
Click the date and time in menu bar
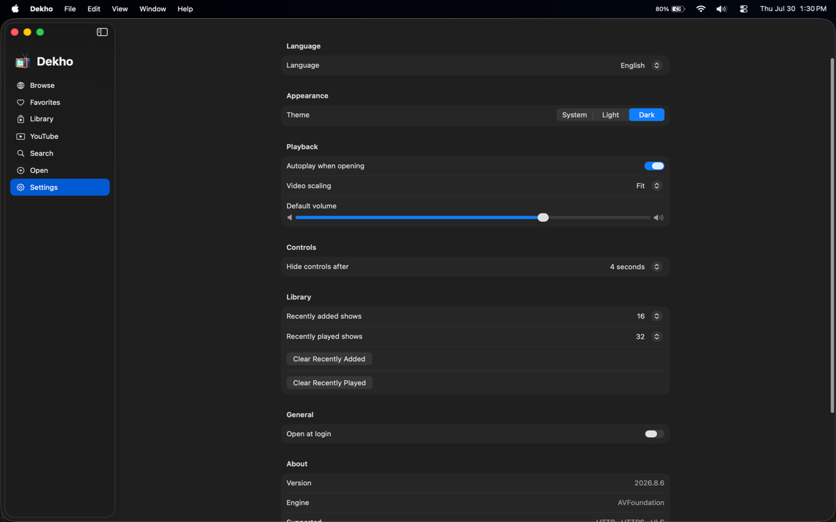[x=793, y=9]
